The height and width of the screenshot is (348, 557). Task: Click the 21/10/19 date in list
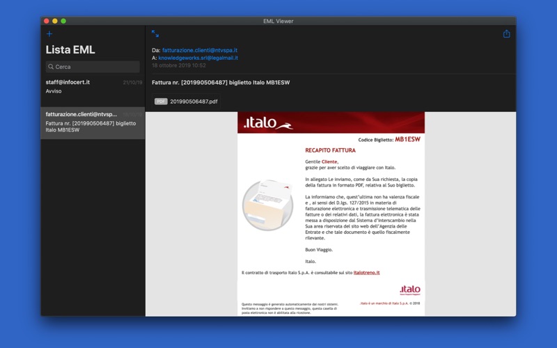coord(132,82)
